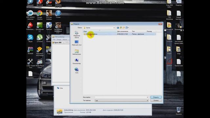Click the Open (Открыть) dialog button
The image size is (210, 118).
[x=156, y=97]
